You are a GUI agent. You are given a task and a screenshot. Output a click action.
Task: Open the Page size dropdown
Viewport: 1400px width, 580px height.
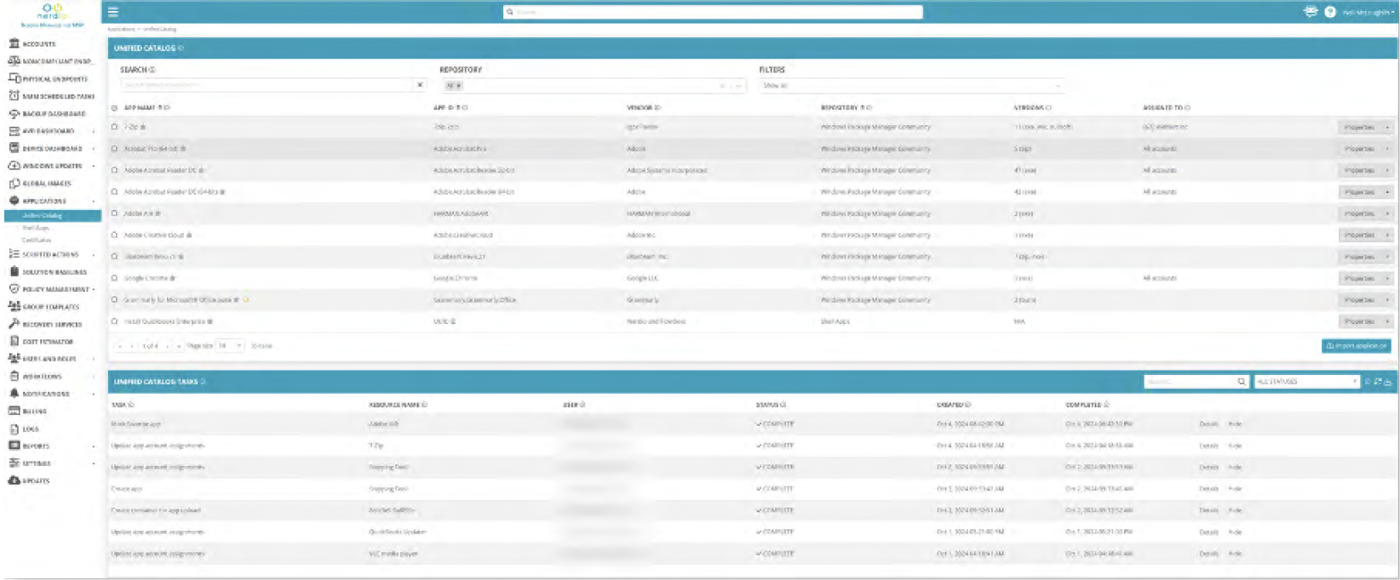(230, 346)
